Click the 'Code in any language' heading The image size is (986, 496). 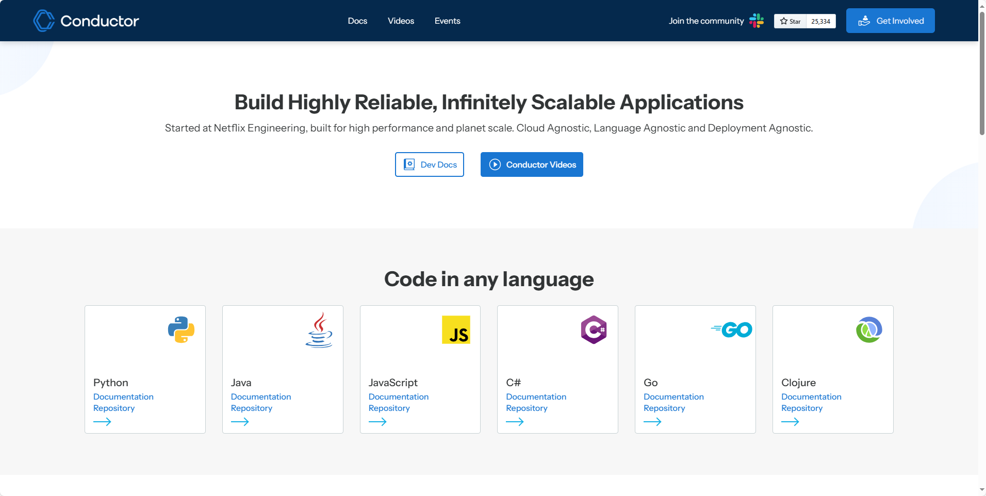(x=489, y=279)
